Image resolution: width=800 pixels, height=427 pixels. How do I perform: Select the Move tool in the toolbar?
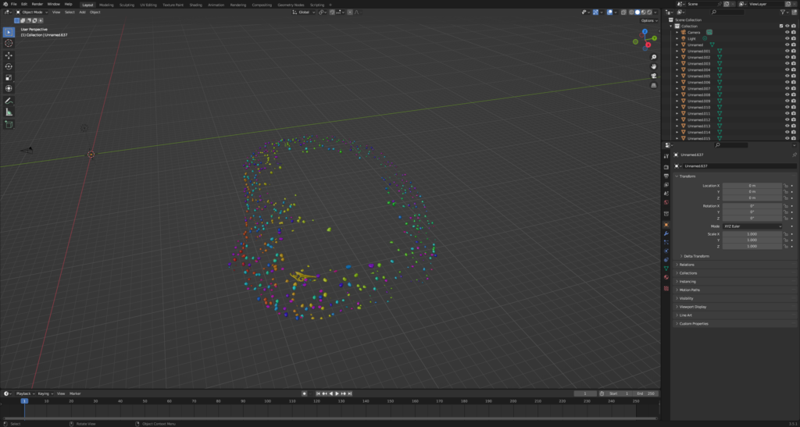(9, 55)
